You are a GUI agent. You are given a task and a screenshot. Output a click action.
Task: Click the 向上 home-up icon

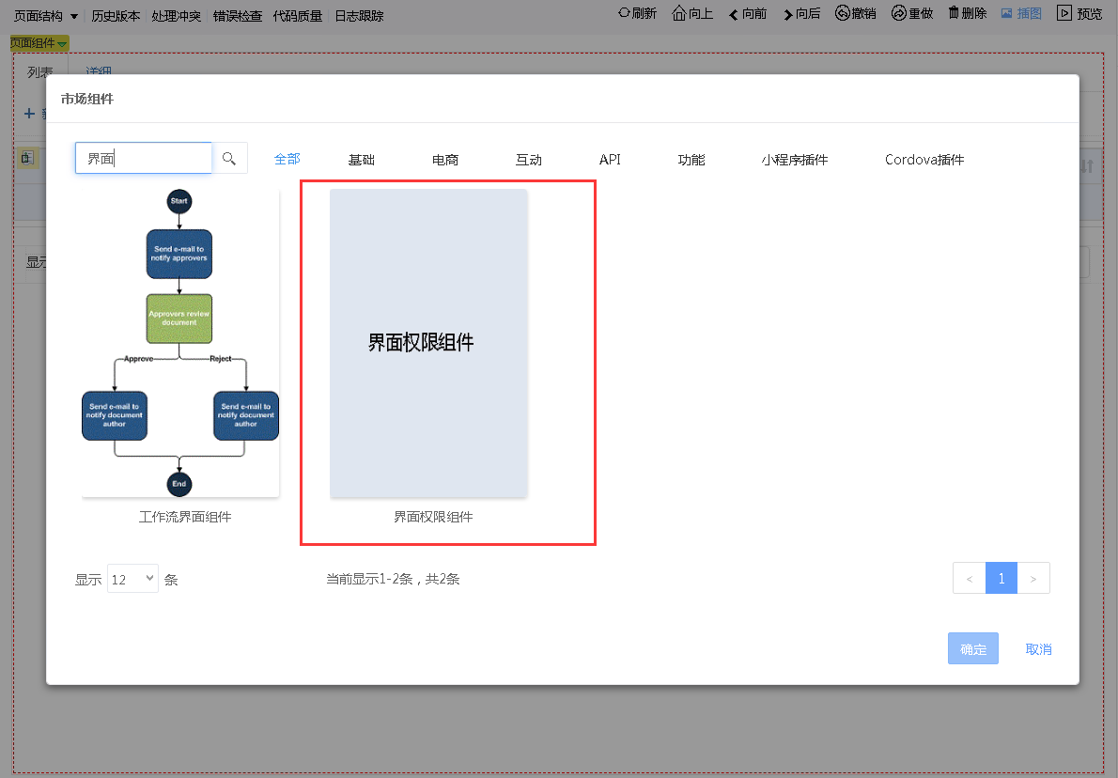pyautogui.click(x=679, y=13)
